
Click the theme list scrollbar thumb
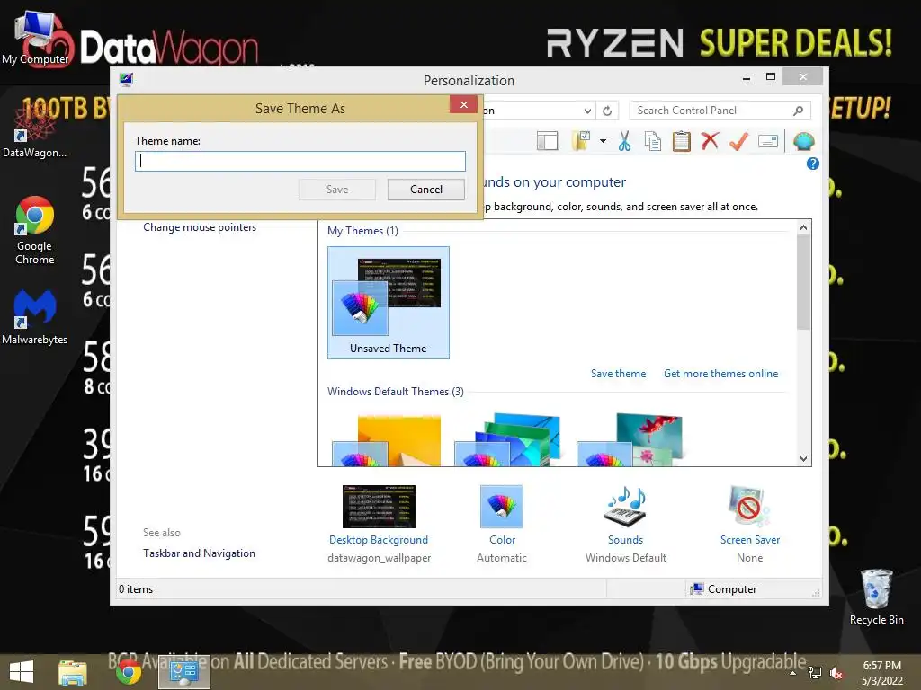point(803,282)
